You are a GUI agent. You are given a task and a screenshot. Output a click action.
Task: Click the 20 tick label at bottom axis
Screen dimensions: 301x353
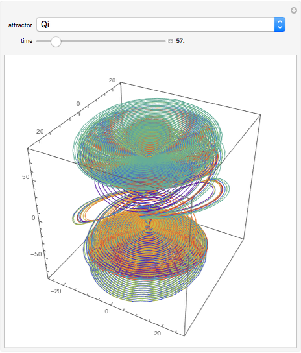pyautogui.click(x=158, y=334)
